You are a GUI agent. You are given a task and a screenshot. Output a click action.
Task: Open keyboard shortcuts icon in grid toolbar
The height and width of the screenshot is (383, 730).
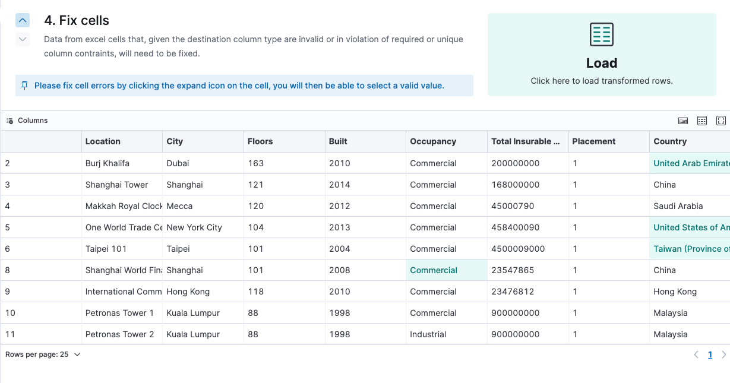pyautogui.click(x=683, y=121)
